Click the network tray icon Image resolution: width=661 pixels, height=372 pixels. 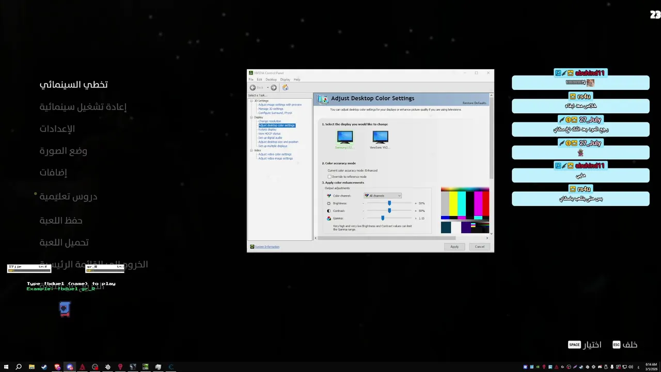point(624,367)
